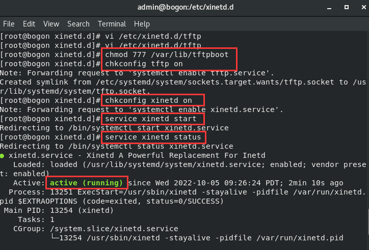Screen dimensions: 369x250
Task: Maximize the terminal window
Action: [341, 8]
